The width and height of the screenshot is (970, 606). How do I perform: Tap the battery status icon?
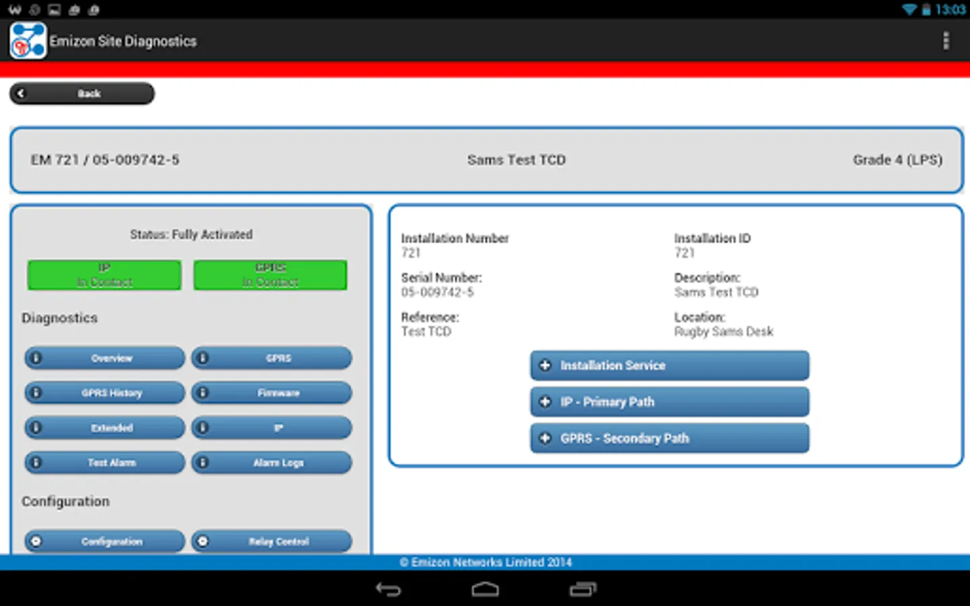coord(926,9)
